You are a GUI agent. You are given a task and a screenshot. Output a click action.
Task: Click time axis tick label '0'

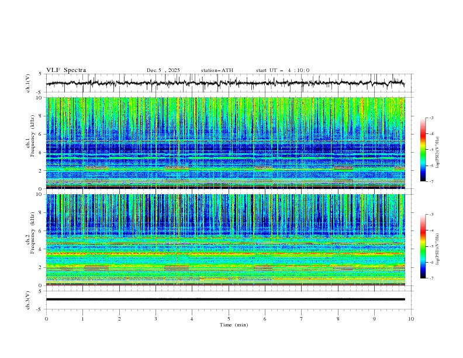[46, 319]
